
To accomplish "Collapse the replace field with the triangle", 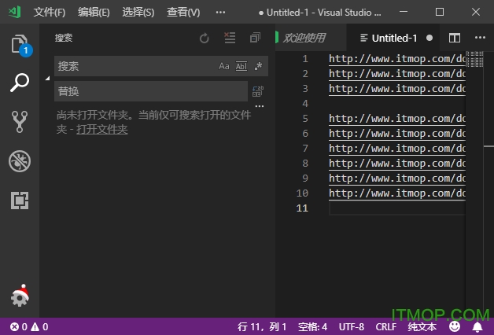I will point(48,79).
